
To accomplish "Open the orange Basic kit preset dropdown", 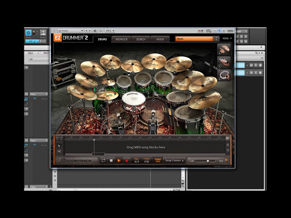I will [x=194, y=39].
